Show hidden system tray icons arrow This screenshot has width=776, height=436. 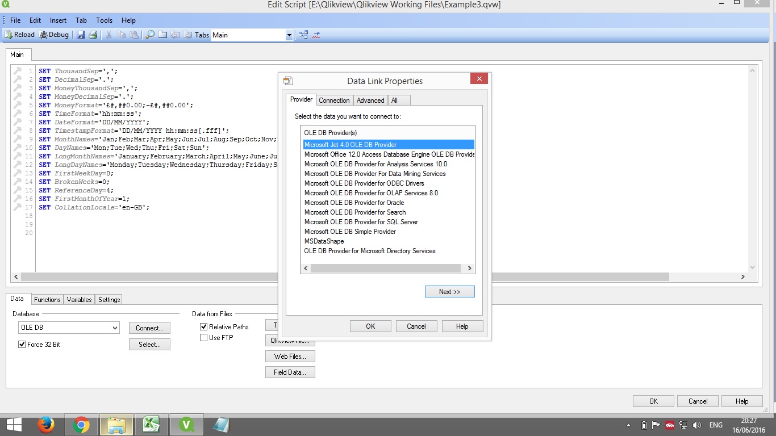(x=629, y=425)
